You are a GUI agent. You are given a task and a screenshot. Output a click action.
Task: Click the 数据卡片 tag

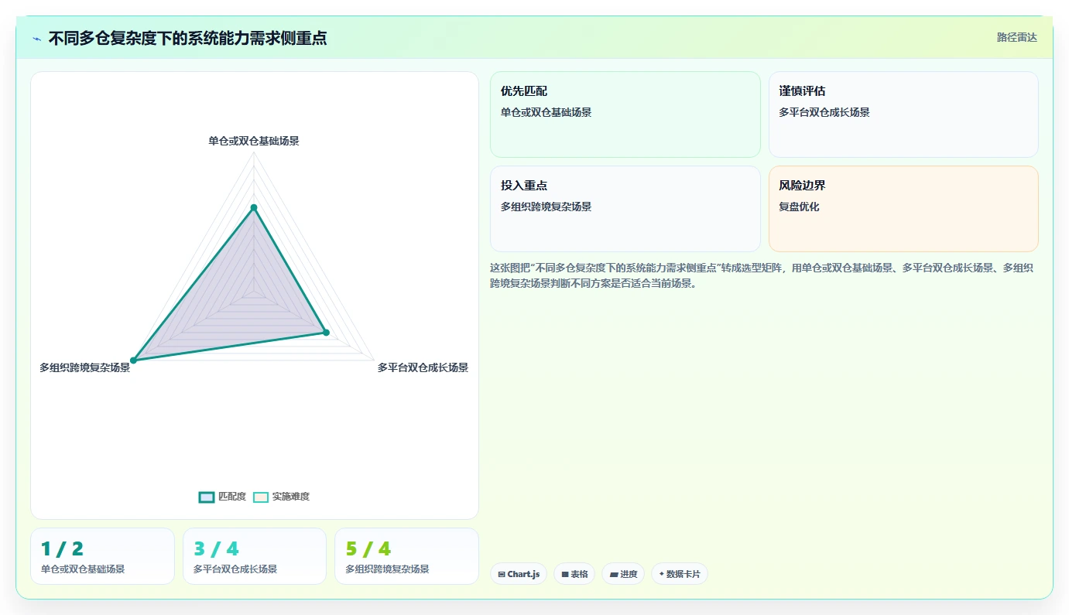tap(680, 574)
